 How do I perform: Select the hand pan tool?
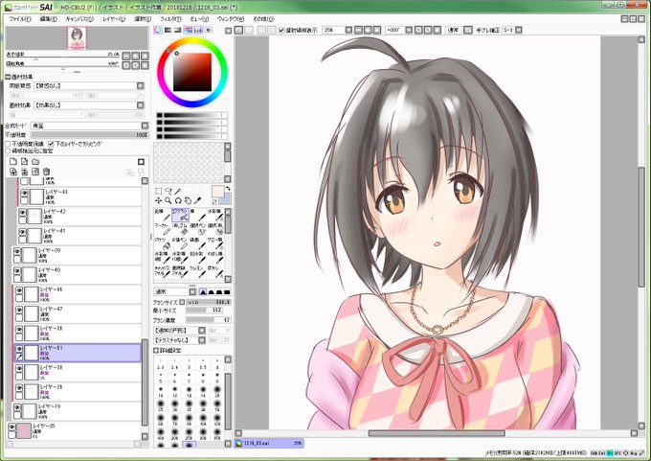pyautogui.click(x=188, y=200)
